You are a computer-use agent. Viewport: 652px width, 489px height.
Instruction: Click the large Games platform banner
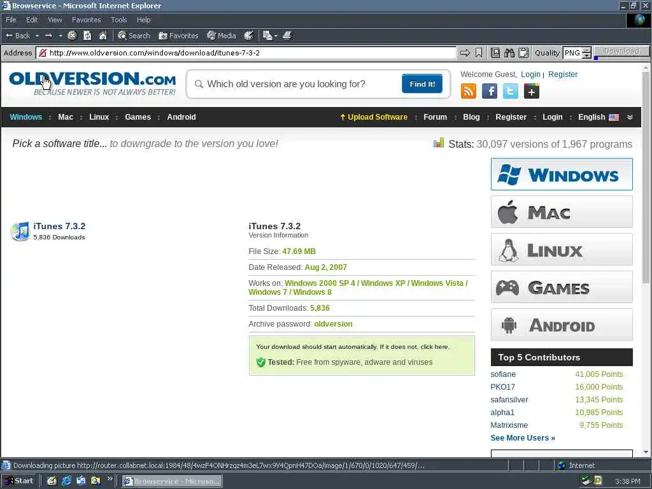point(562,287)
